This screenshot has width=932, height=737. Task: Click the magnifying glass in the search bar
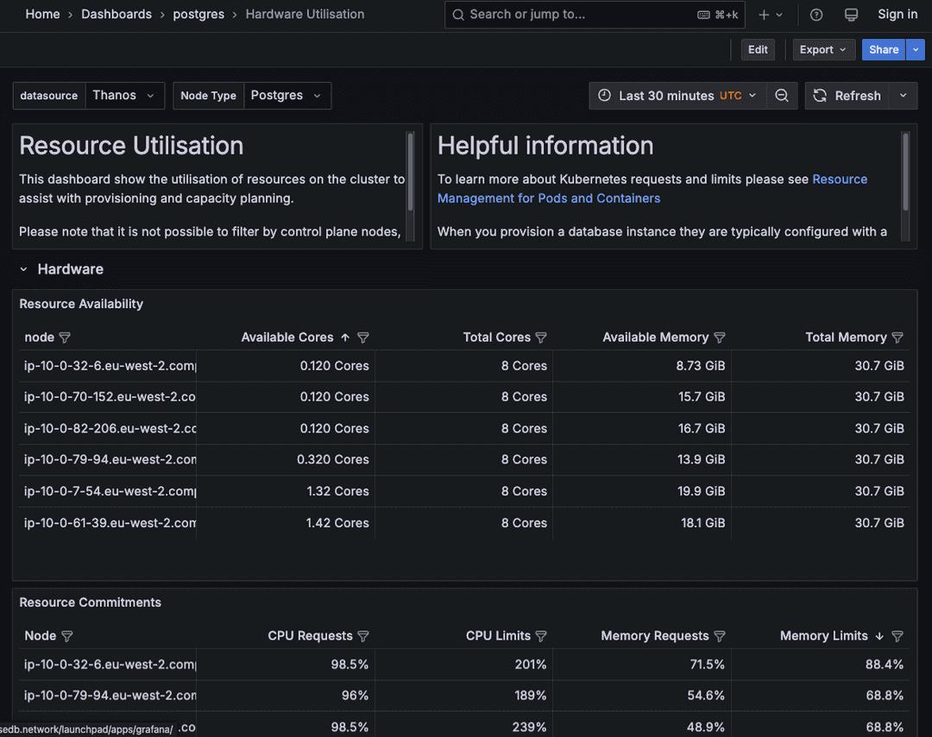(458, 15)
